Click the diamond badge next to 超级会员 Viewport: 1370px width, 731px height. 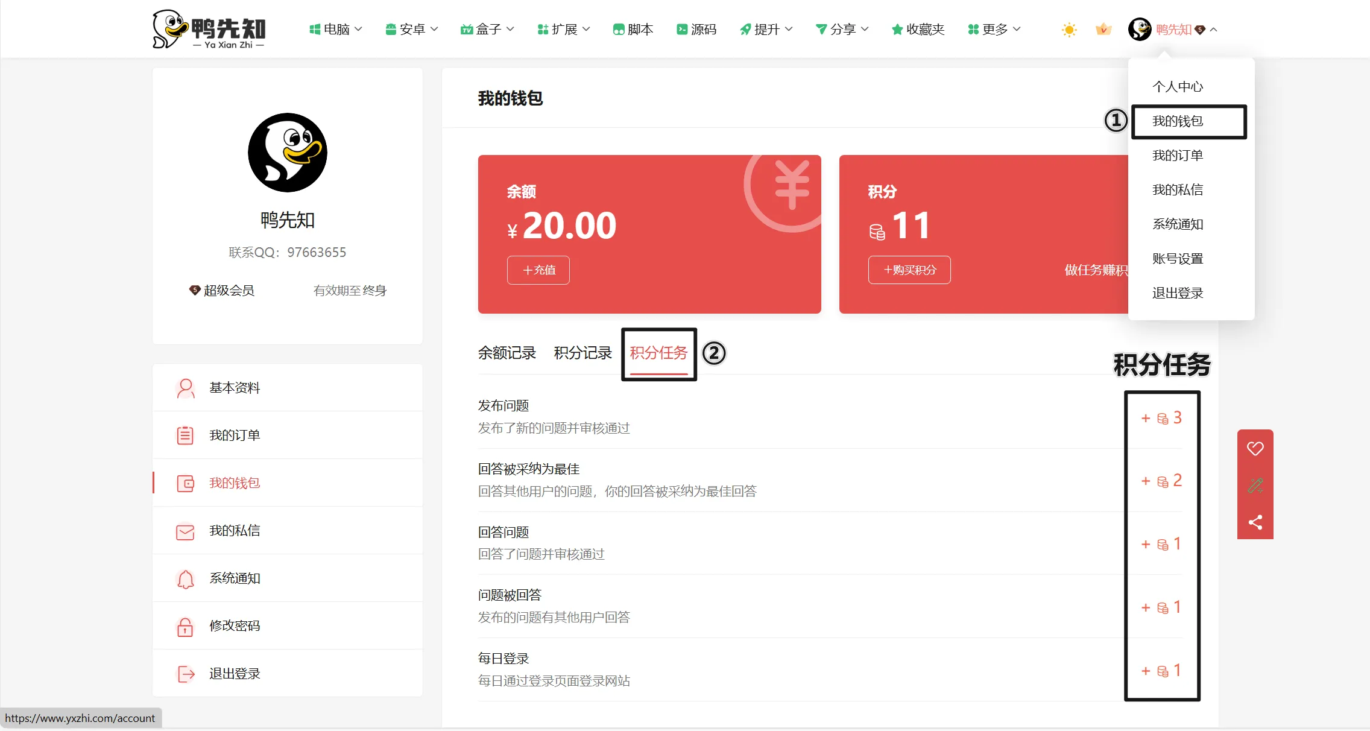(x=195, y=290)
